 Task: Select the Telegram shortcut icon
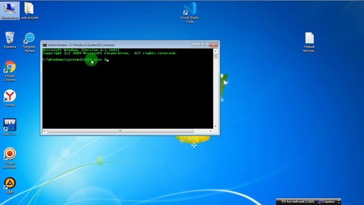tap(30, 42)
